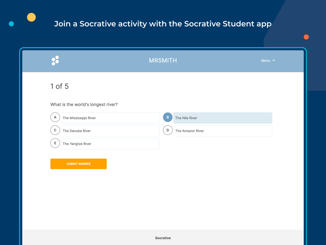
Task: Mark answer circle E
Action: [55, 143]
